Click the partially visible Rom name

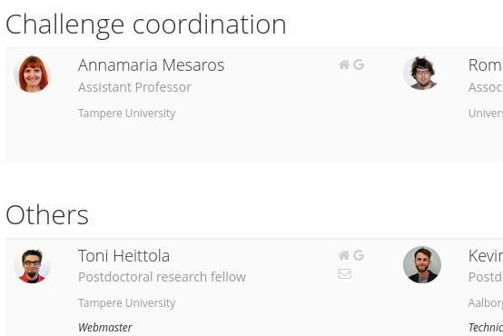pyautogui.click(x=486, y=65)
